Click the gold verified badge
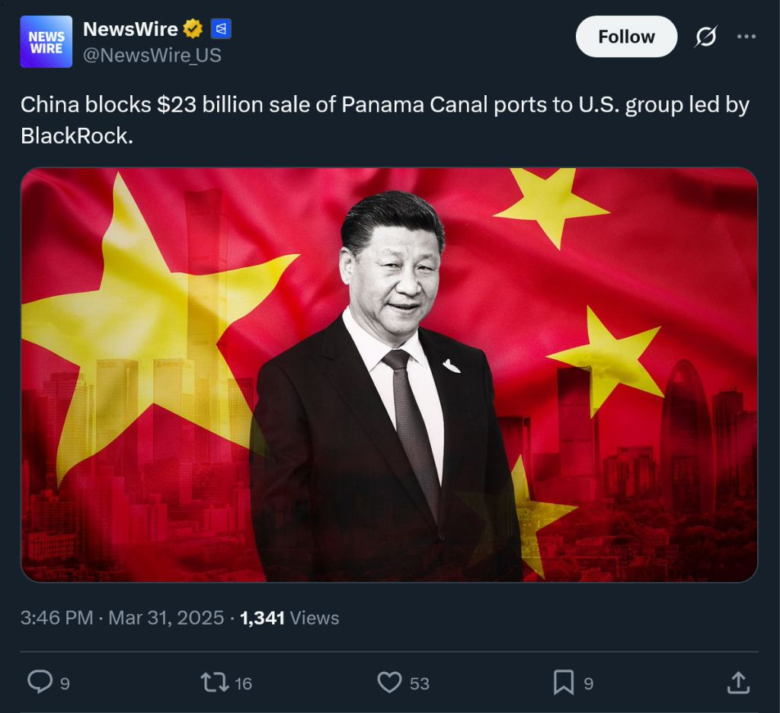 (193, 29)
